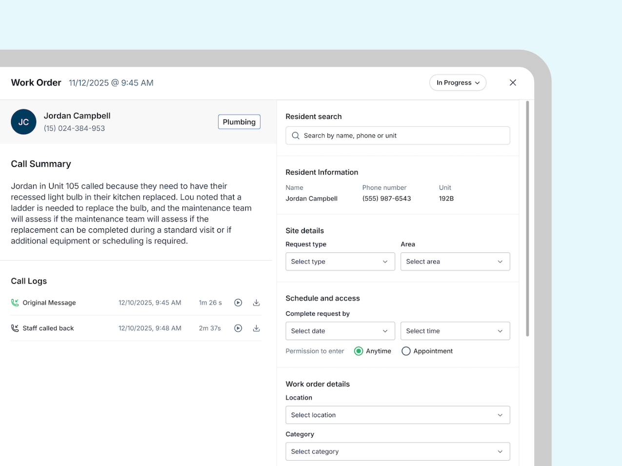Download the Original Message recording

click(256, 303)
